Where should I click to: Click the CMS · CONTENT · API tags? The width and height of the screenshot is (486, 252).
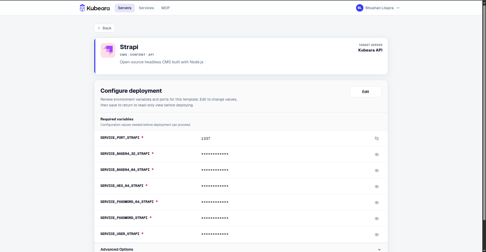click(x=137, y=55)
